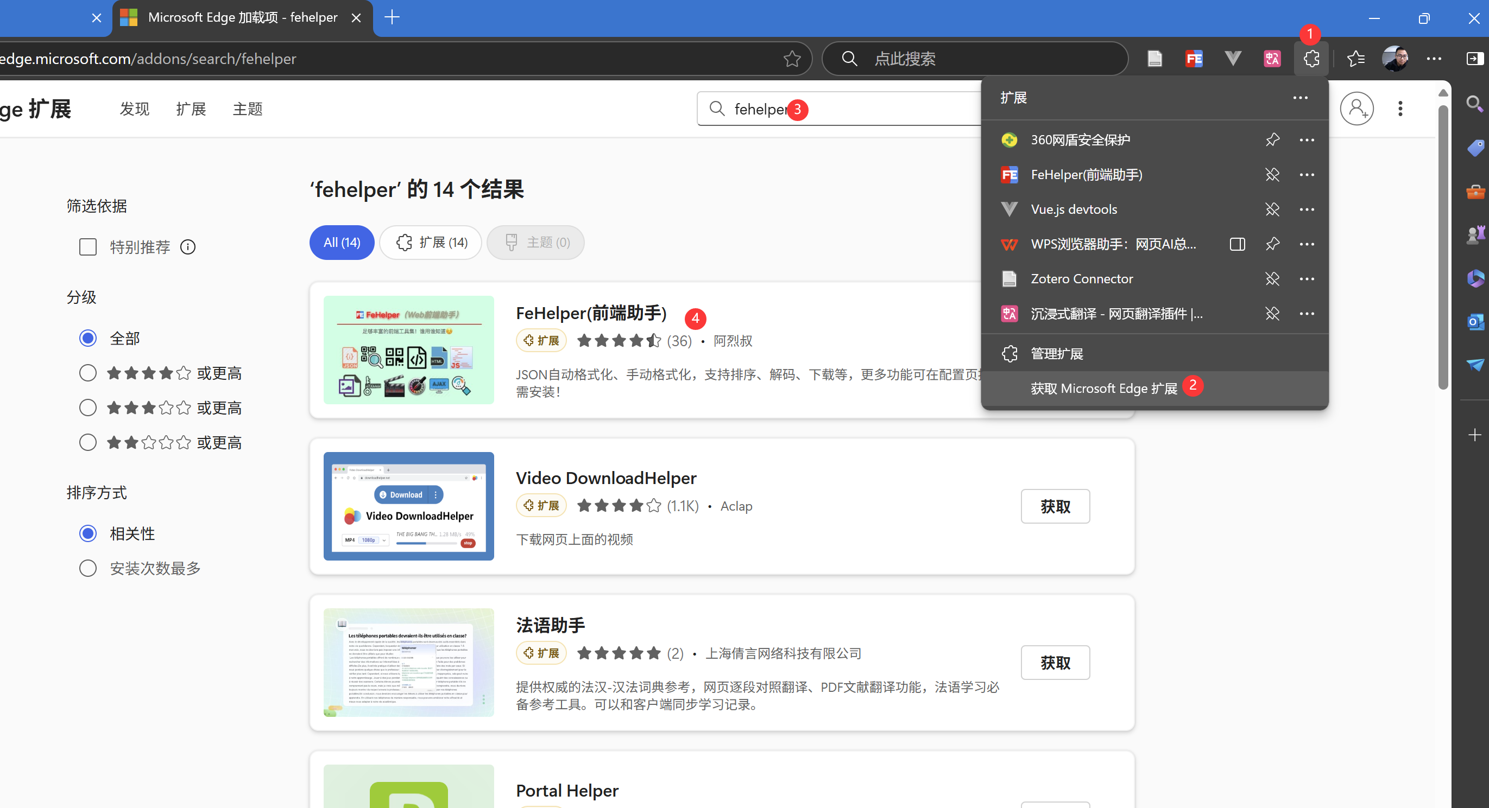The width and height of the screenshot is (1489, 808).
Task: Open Edge settings and more menu
Action: click(x=1434, y=58)
